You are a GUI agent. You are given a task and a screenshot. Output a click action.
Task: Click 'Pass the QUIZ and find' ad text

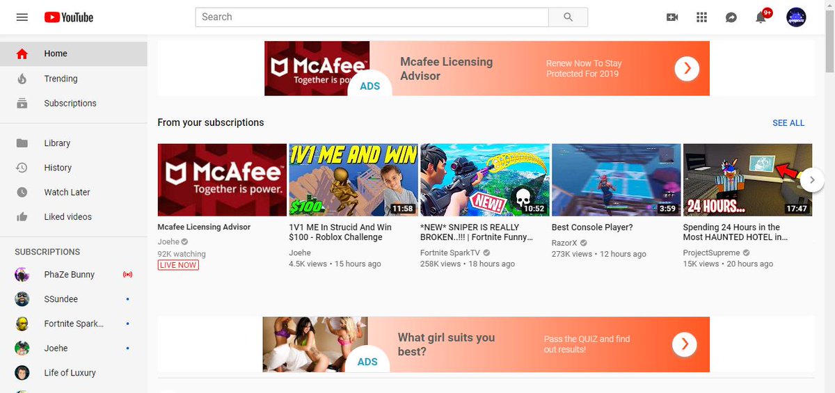(x=587, y=344)
